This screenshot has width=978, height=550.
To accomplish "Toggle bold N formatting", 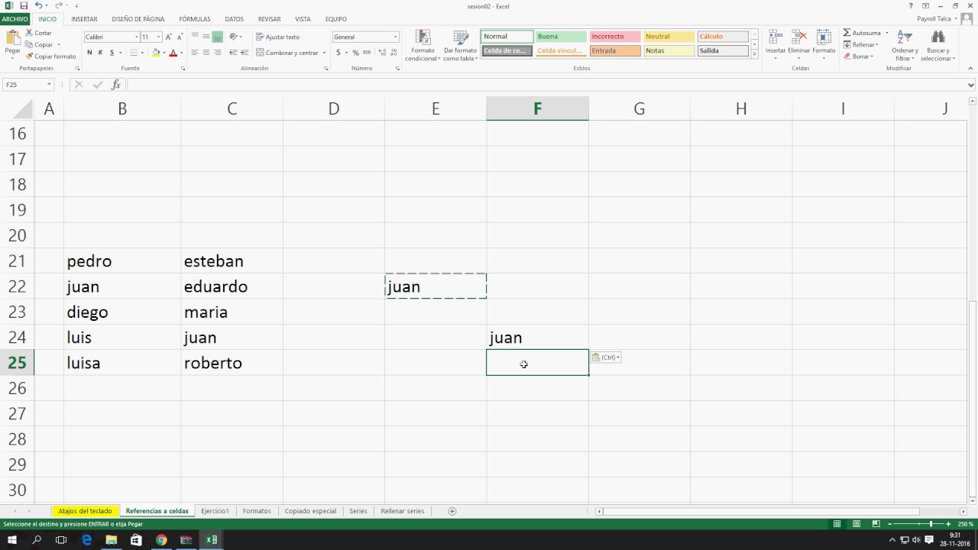I will 89,53.
